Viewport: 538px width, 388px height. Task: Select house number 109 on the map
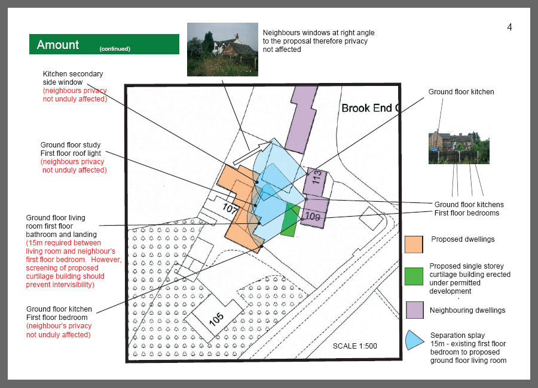pos(313,216)
